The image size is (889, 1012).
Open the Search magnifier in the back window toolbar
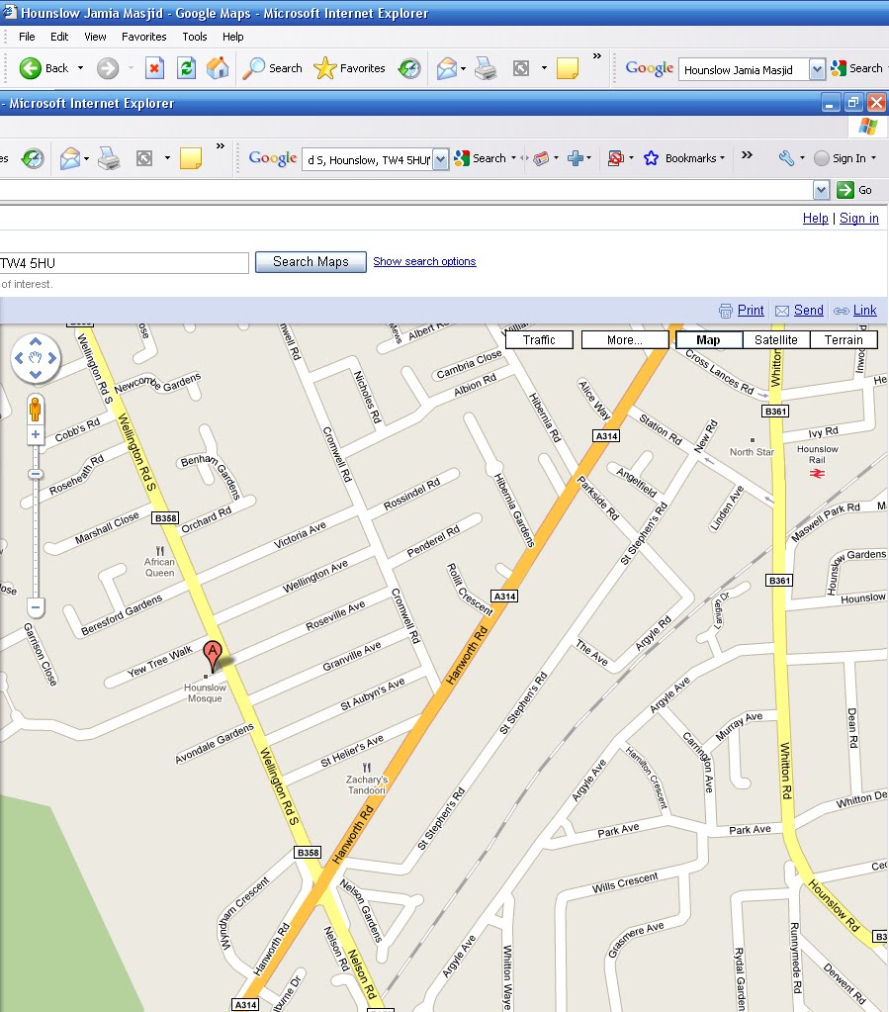pos(253,68)
